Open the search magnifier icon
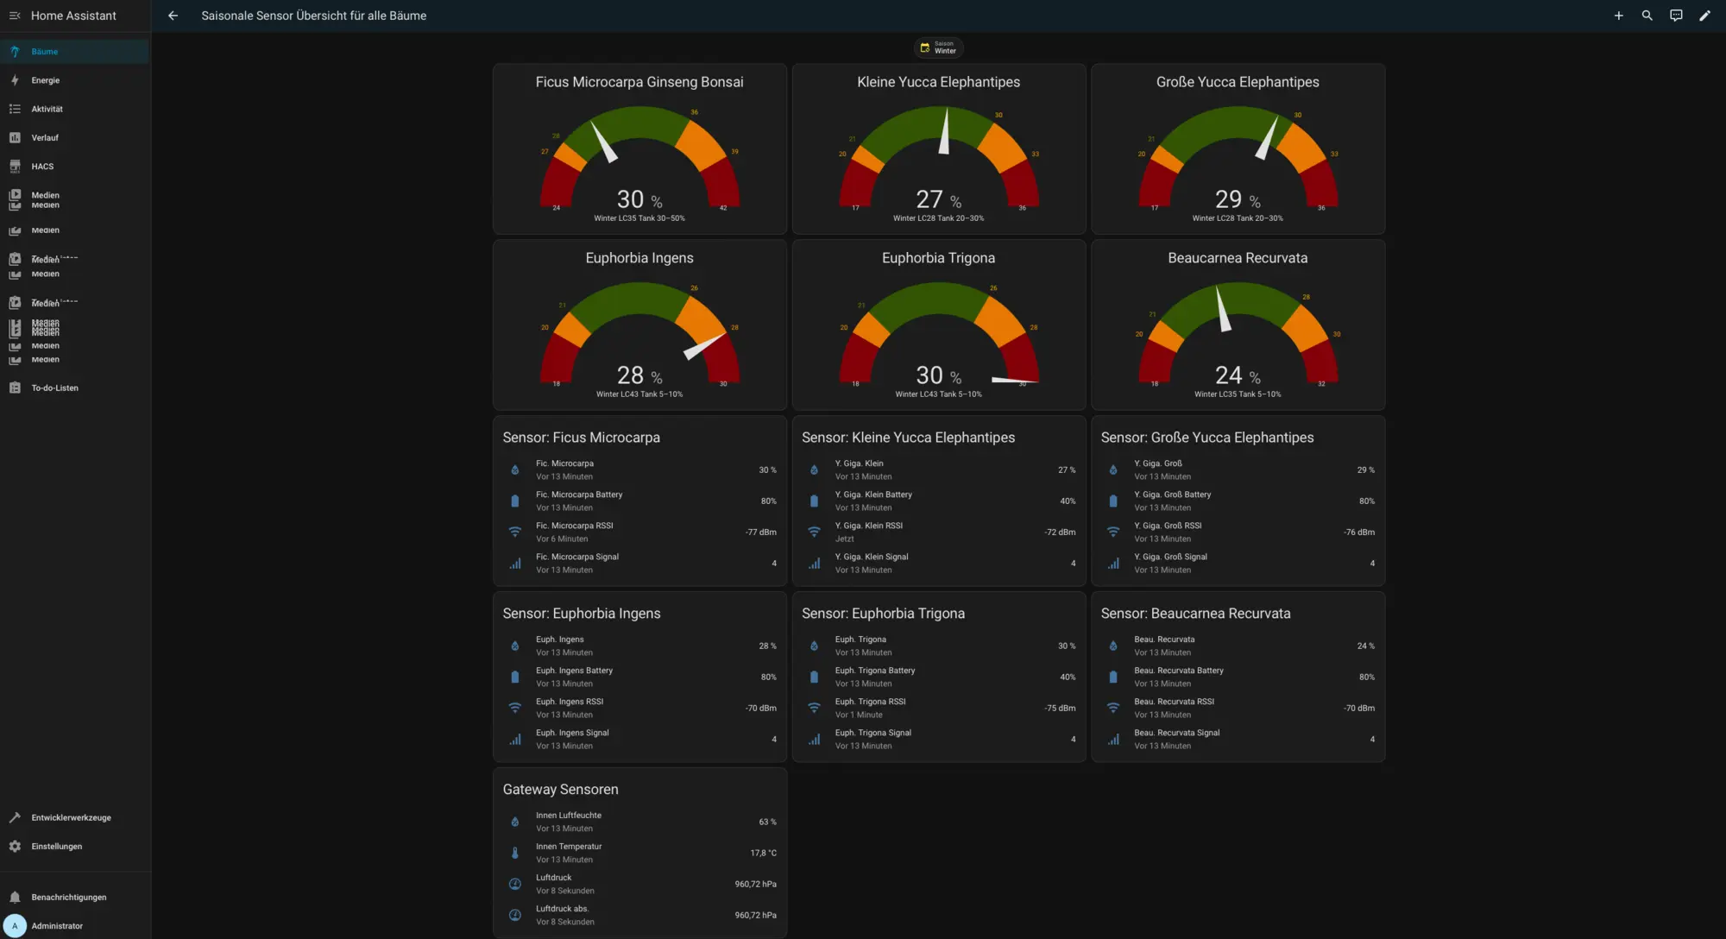The height and width of the screenshot is (939, 1726). (1647, 16)
